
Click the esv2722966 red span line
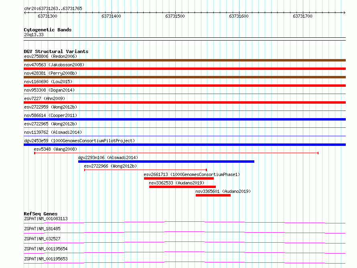tap(146, 170)
